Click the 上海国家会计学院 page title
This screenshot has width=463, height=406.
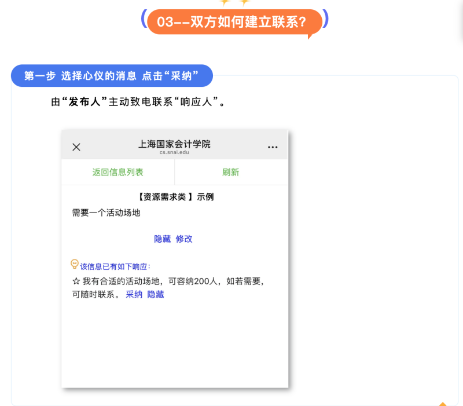[174, 144]
